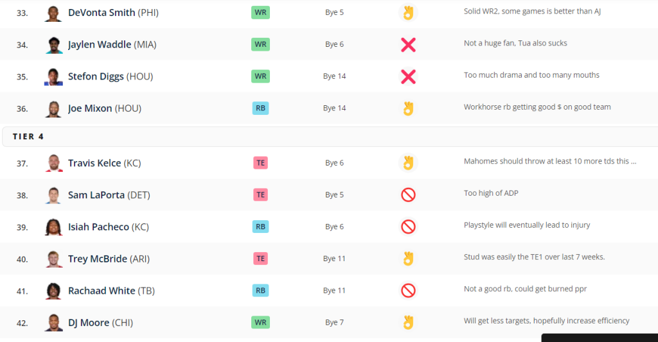
Task: Click the red X icon for Stefon Diggs
Action: (x=408, y=77)
